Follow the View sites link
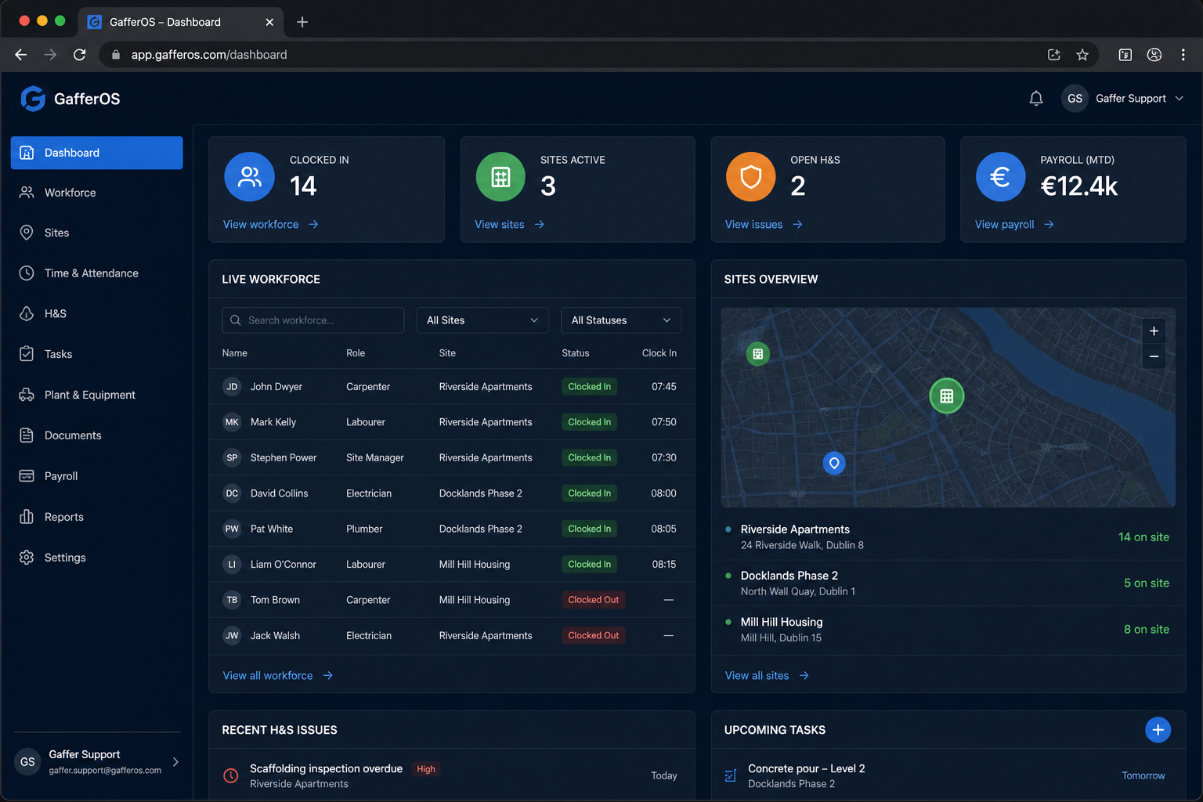 click(509, 225)
